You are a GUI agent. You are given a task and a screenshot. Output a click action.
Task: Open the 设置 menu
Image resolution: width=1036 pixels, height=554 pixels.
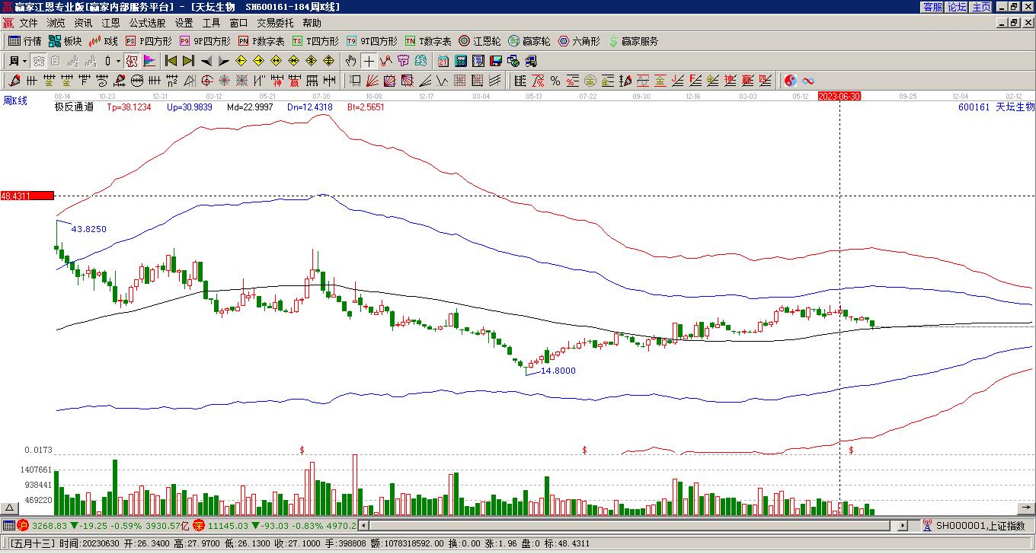coord(184,24)
